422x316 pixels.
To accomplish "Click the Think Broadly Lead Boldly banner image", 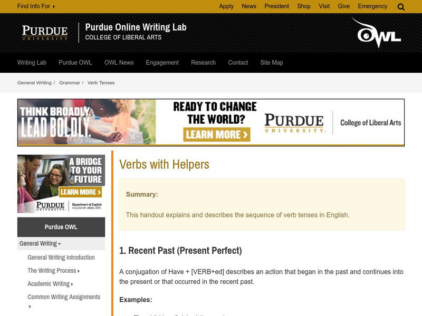I will [87, 122].
